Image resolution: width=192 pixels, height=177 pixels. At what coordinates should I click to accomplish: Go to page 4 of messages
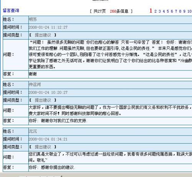164,11
